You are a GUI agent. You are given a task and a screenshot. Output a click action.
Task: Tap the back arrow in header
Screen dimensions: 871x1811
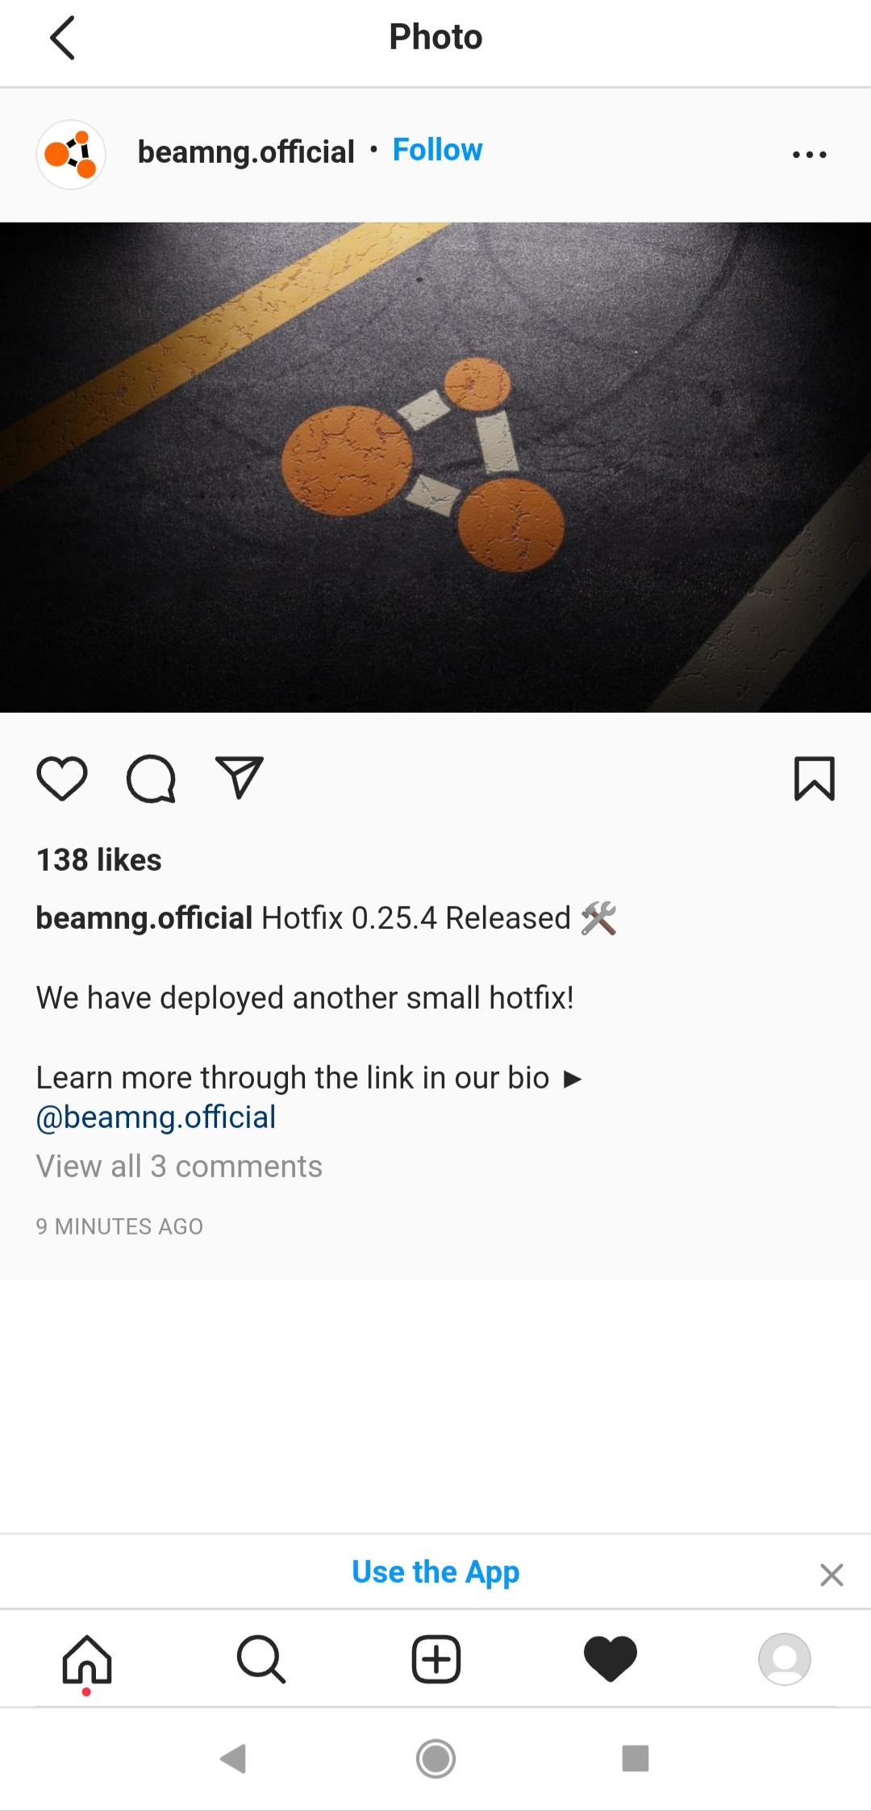[x=62, y=38]
